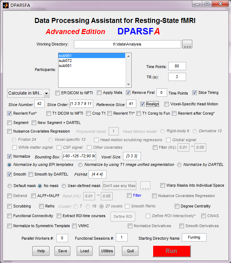Select participant sub072

pos(92,61)
